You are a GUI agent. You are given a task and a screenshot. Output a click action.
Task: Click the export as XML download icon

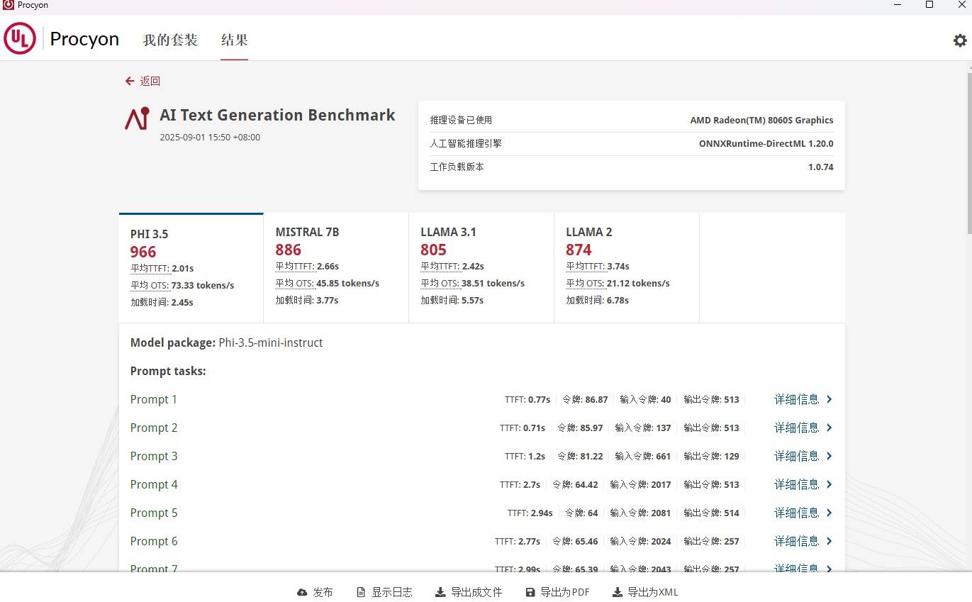pyautogui.click(x=617, y=592)
